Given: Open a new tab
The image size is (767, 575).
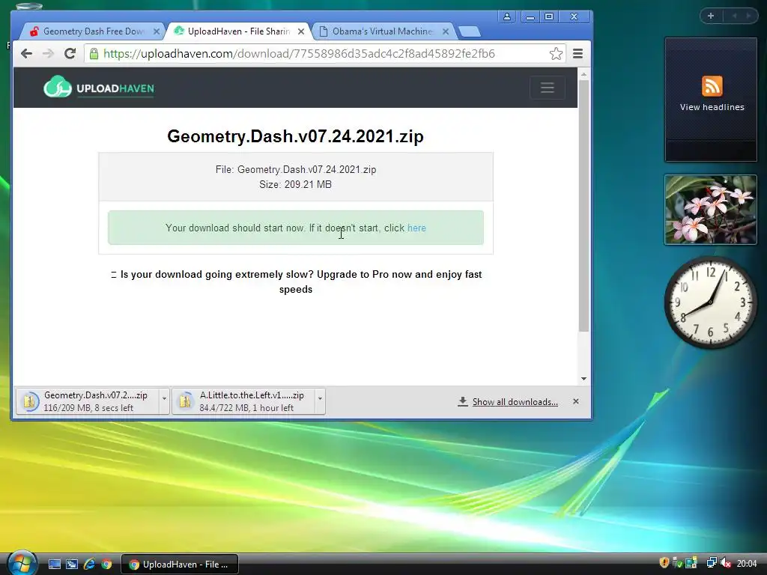Looking at the screenshot, I should pyautogui.click(x=470, y=31).
